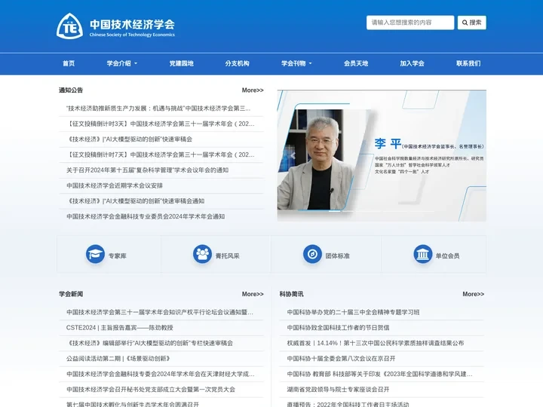This screenshot has width=543, height=407.
Task: Click the 李平 banner image
Action: [382, 156]
